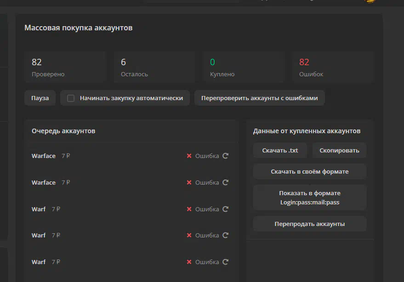Click the green 0 purchased count
This screenshot has height=282, width=404.
(x=212, y=62)
